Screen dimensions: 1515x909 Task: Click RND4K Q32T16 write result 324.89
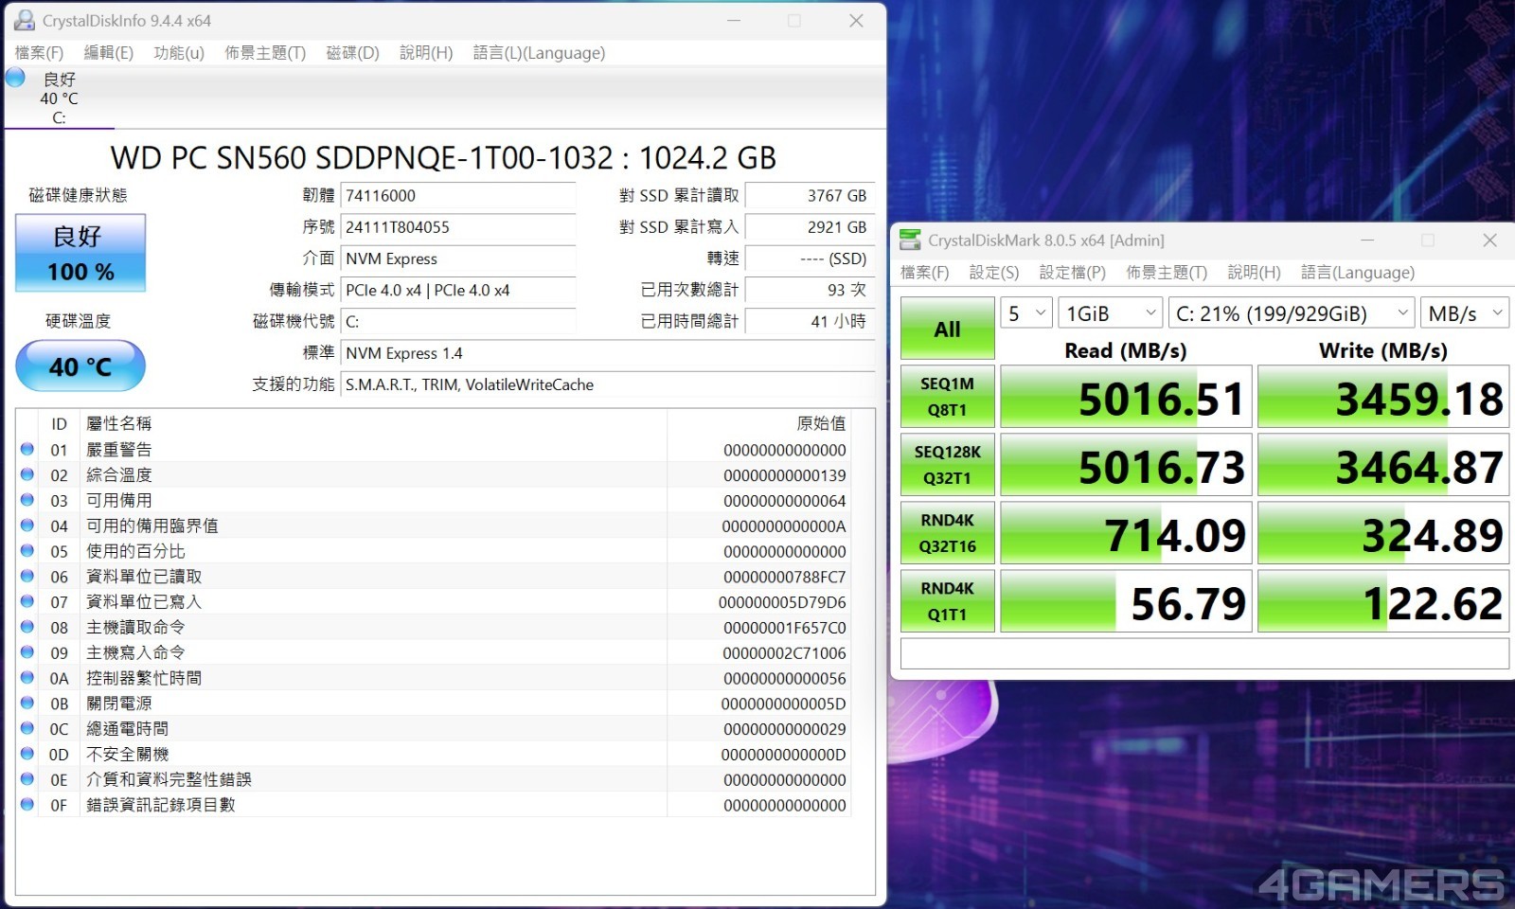(x=1383, y=533)
